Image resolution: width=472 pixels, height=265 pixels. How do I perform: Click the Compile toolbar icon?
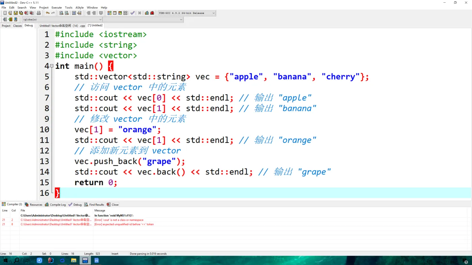pos(109,13)
